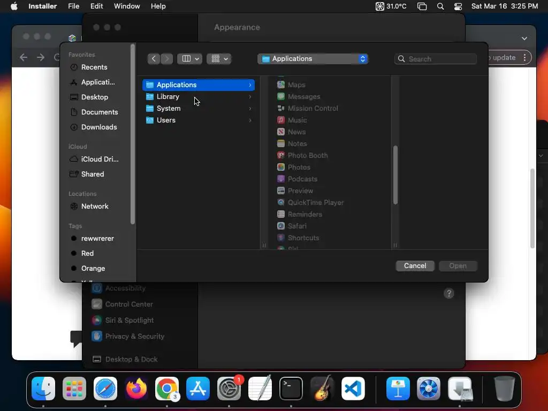The image size is (548, 411).
Task: Open the Edit menu
Action: tap(96, 6)
